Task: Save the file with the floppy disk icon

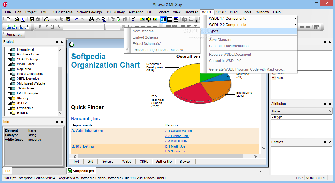Action: coord(31,19)
